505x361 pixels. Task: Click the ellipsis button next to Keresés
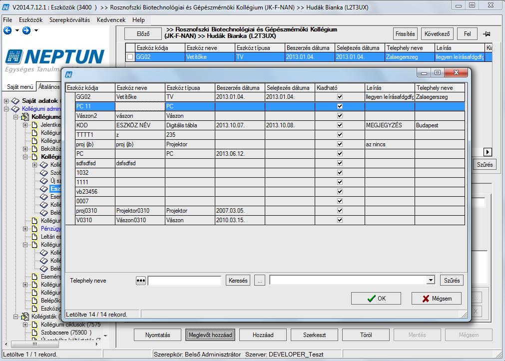[x=260, y=280]
